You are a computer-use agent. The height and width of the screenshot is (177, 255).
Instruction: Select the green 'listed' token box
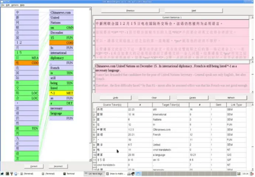[61, 88]
